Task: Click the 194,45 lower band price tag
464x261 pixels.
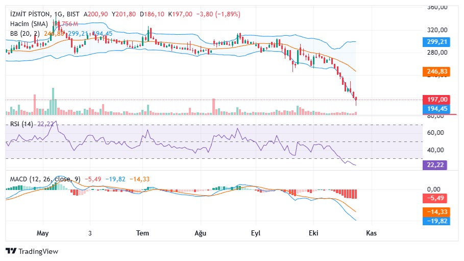Action: click(x=437, y=109)
